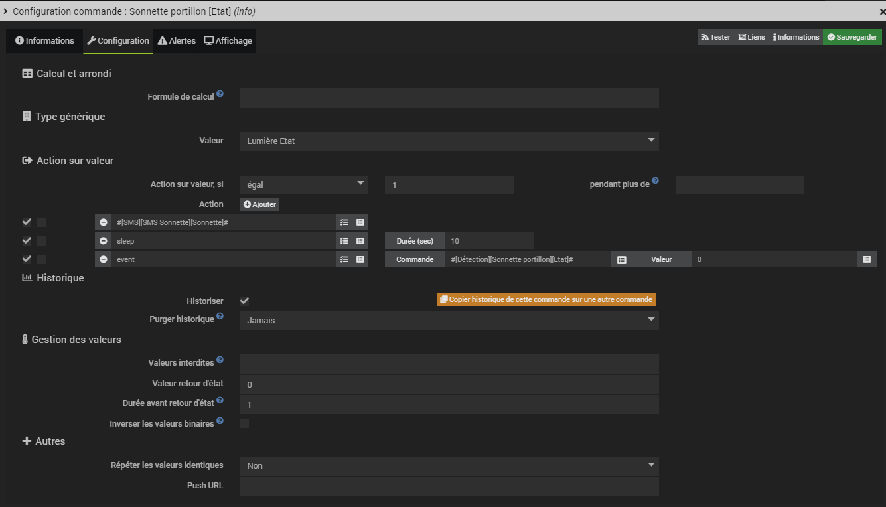Viewport: 886px width, 507px height.
Task: Enable Inverser les valeurs binaires
Action: point(244,423)
